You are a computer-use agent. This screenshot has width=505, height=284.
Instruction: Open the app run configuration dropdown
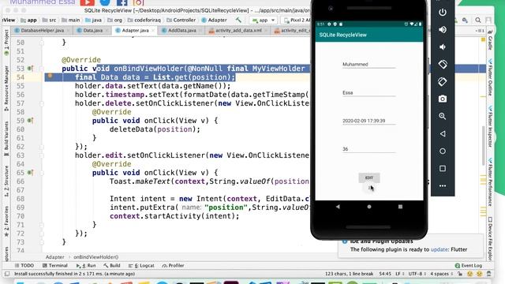(x=264, y=20)
